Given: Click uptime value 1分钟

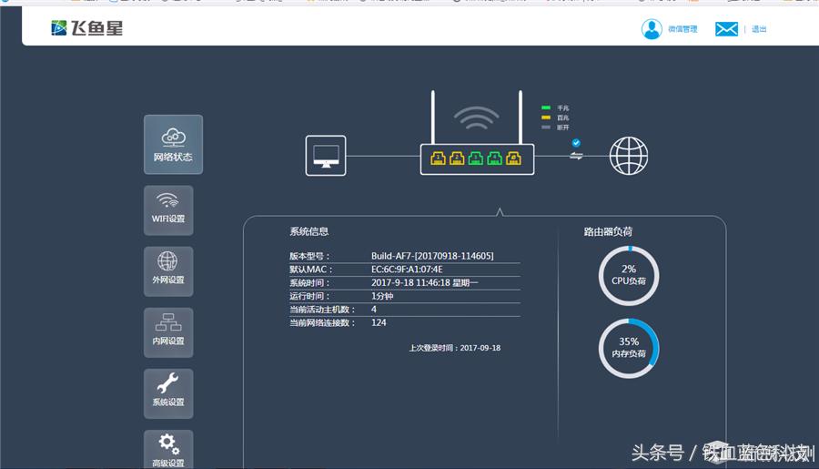Looking at the screenshot, I should click(x=382, y=296).
